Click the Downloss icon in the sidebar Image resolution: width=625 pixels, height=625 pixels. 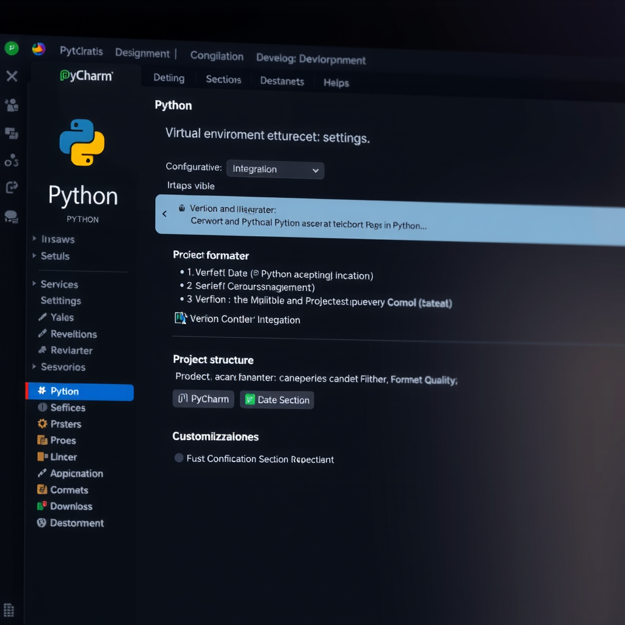[x=40, y=506]
